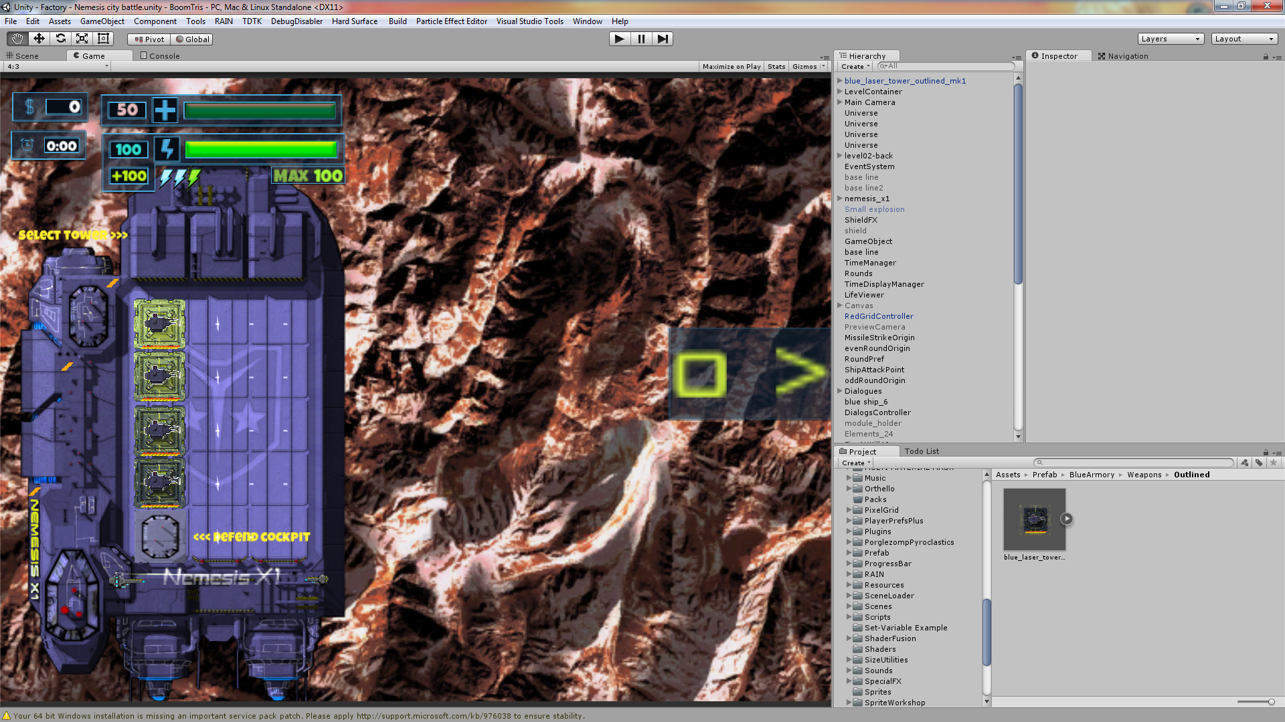Click the Pause button
Image resolution: width=1285 pixels, height=722 pixels.
pos(641,39)
